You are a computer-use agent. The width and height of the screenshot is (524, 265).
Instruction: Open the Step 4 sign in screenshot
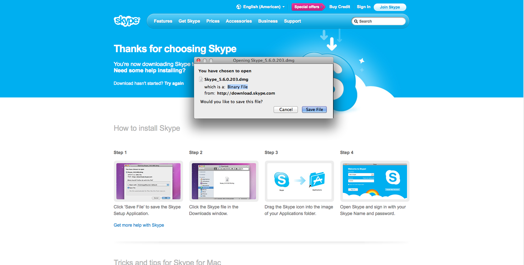click(x=375, y=181)
